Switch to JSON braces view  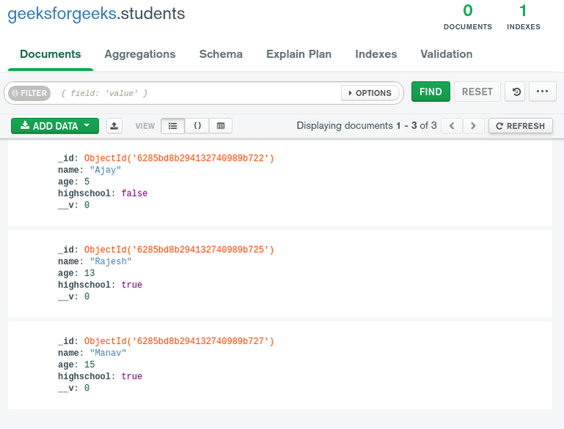click(x=197, y=126)
